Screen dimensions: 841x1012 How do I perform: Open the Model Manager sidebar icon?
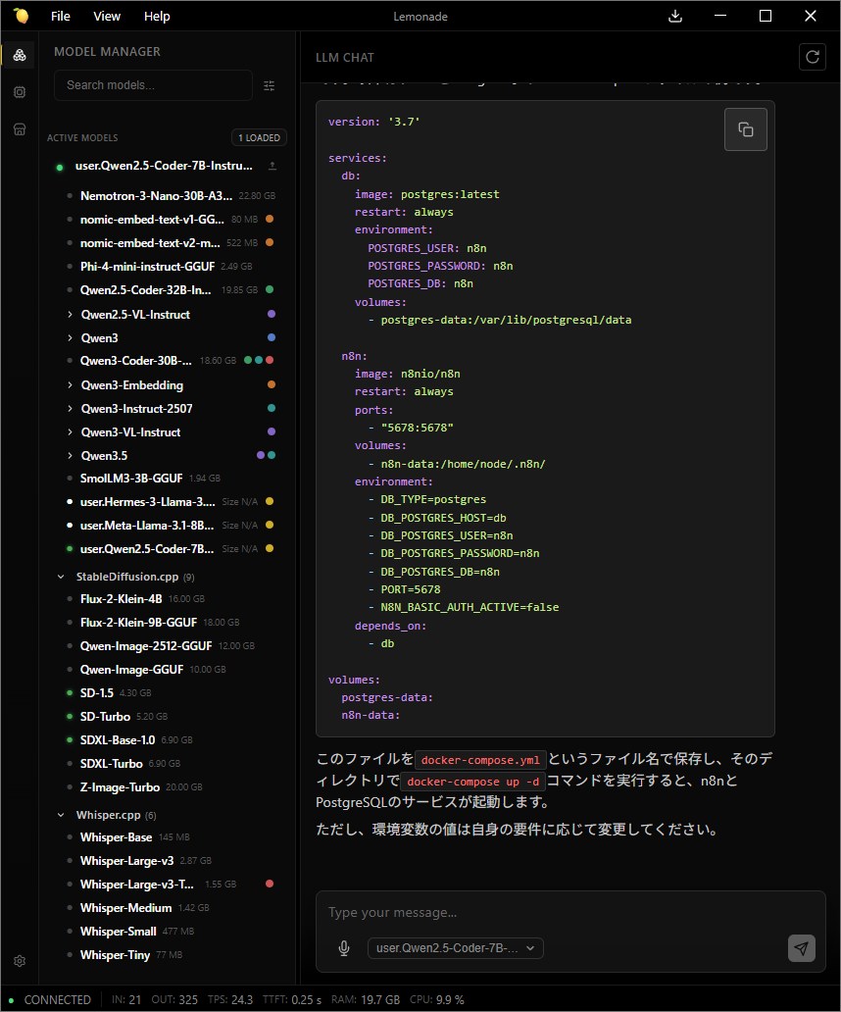click(20, 55)
